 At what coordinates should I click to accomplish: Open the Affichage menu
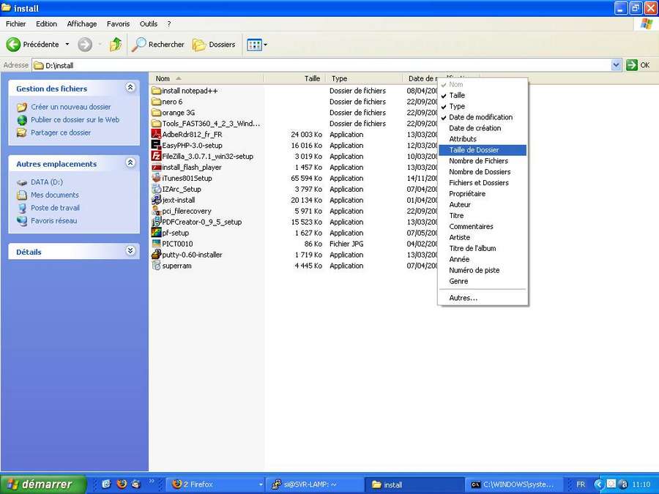click(x=81, y=24)
